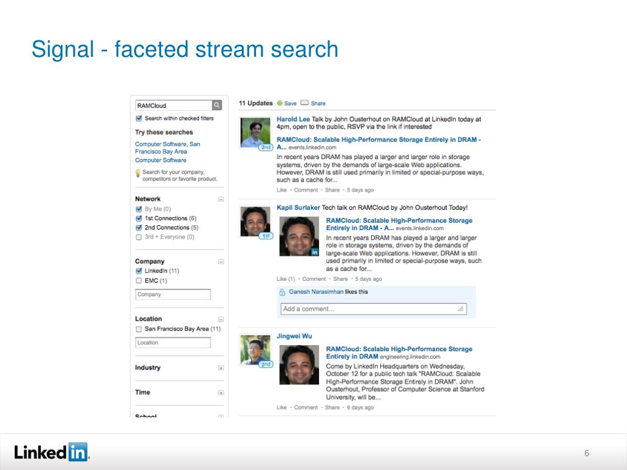627x470 pixels.
Task: Uncheck the 2nd Connections filter
Action: click(x=139, y=228)
